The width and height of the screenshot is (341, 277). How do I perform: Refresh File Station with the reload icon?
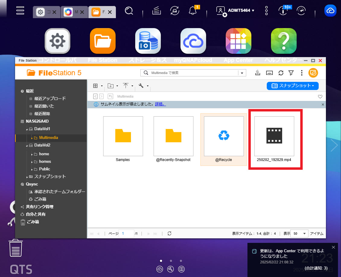coord(281,73)
